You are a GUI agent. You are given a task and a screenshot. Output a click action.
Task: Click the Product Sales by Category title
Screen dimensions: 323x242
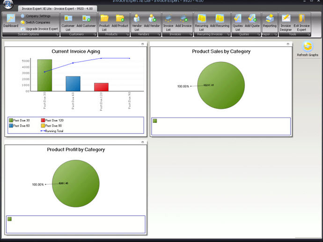coord(221,51)
